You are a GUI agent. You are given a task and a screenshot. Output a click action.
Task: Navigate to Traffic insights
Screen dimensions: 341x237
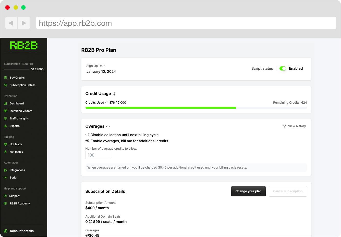(19, 118)
